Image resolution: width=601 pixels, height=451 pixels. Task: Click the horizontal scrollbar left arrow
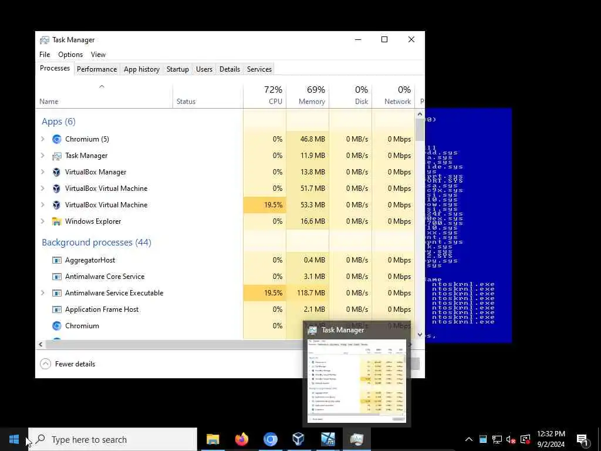(x=40, y=344)
